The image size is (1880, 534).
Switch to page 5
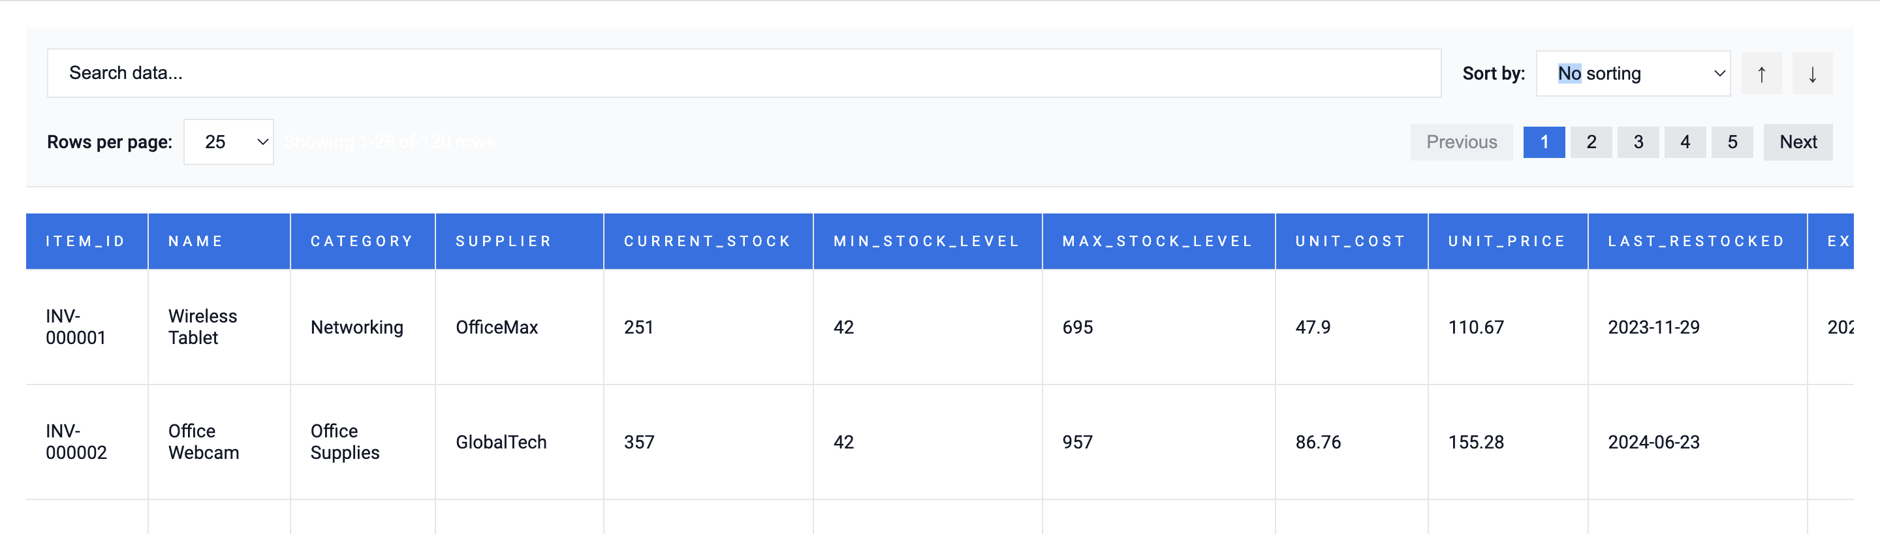pyautogui.click(x=1731, y=142)
